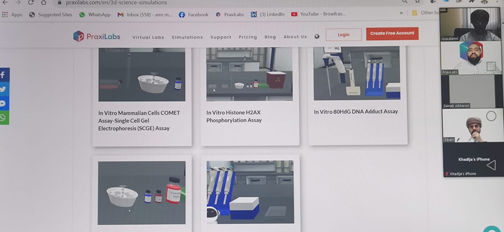Image resolution: width=504 pixels, height=232 pixels.
Task: Click the PraxiLabs logo in site header
Action: 97,36
